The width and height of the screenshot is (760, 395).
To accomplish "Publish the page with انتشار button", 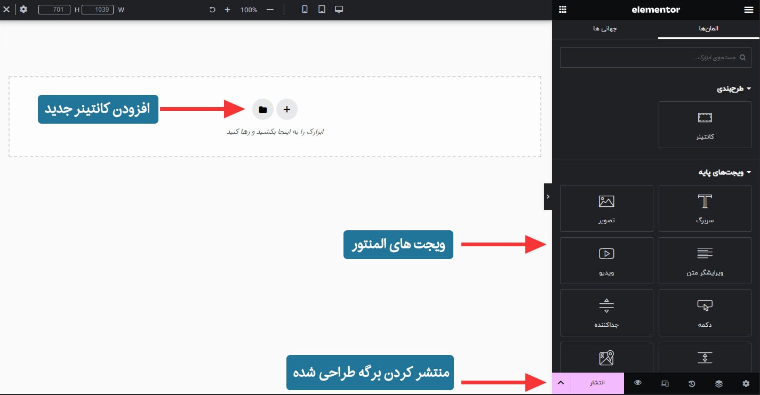I will 597,383.
